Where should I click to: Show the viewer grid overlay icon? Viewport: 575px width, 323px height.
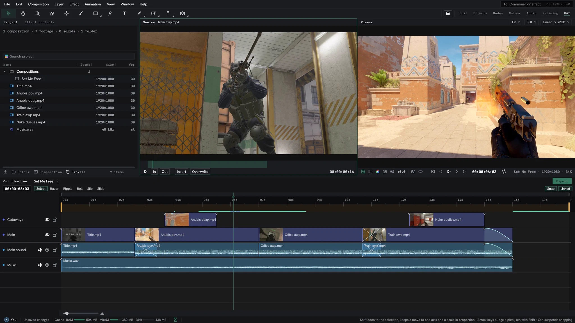tap(370, 172)
